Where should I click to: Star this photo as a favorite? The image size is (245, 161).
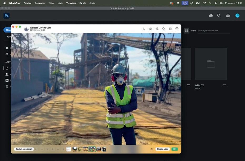click(164, 29)
